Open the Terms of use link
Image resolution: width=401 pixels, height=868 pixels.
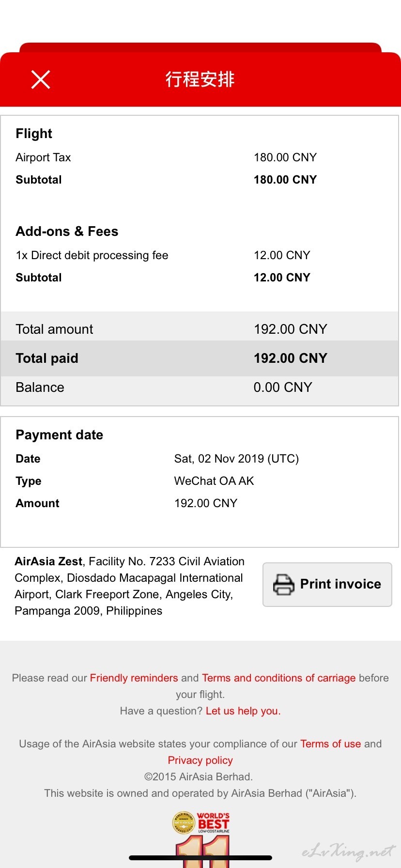(x=331, y=744)
